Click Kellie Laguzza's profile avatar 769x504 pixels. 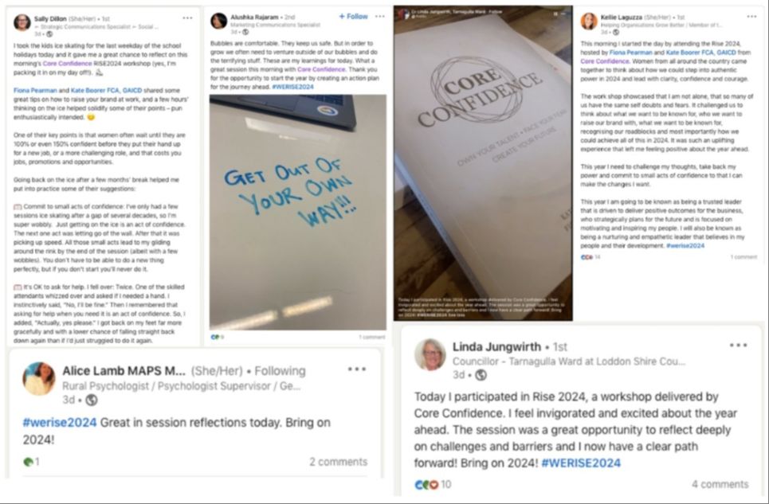(589, 21)
